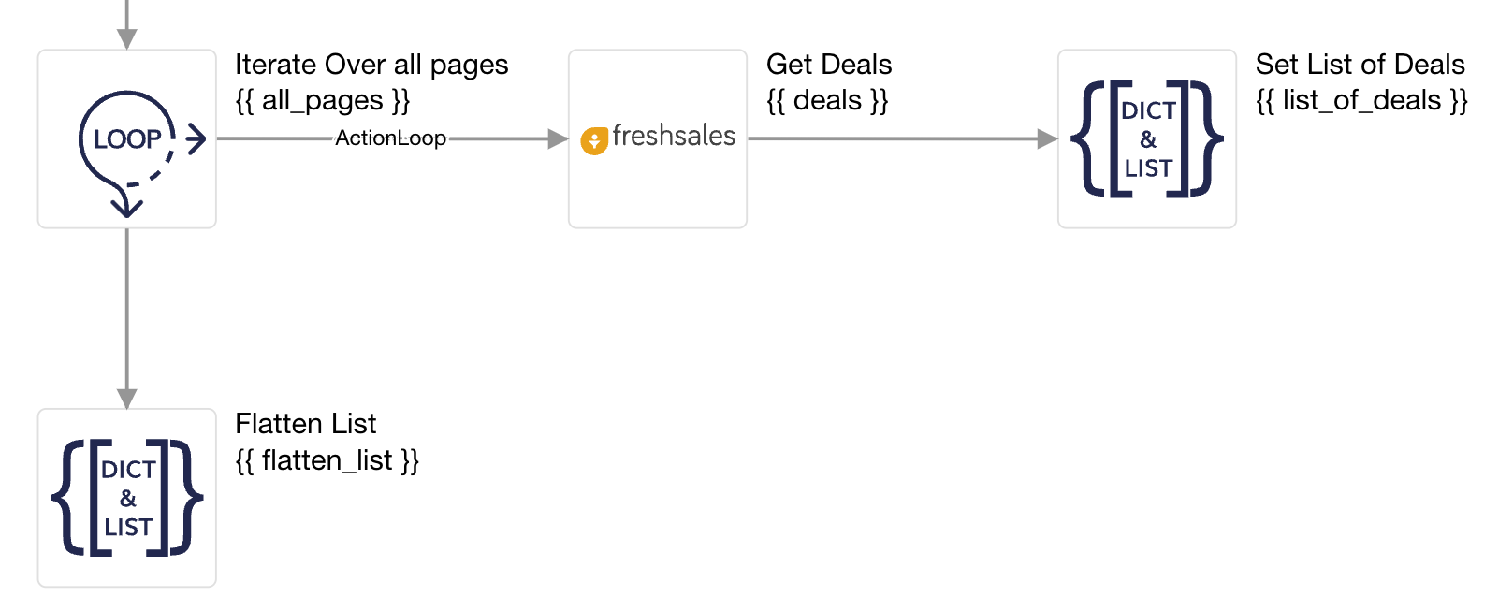Open the Flatten List Dict & List node
This screenshot has width=1499, height=597.
(127, 498)
